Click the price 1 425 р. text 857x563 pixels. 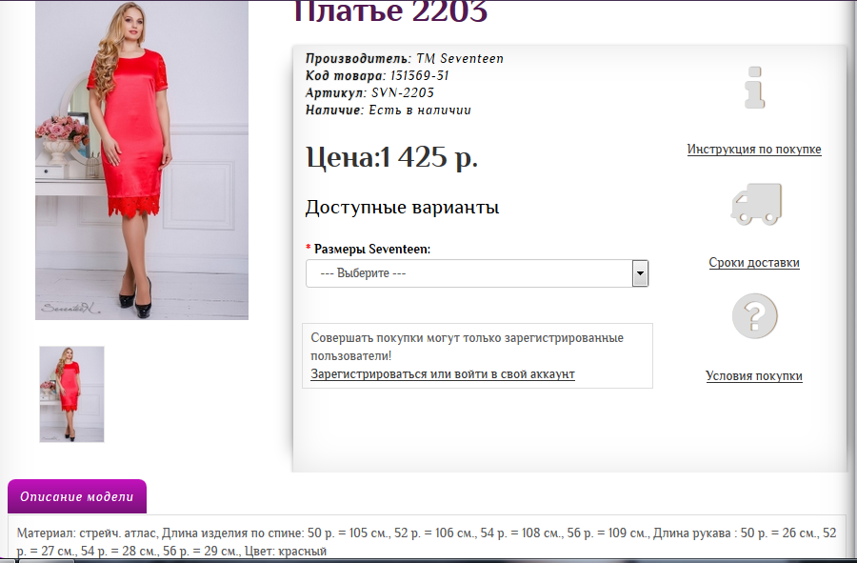point(429,157)
